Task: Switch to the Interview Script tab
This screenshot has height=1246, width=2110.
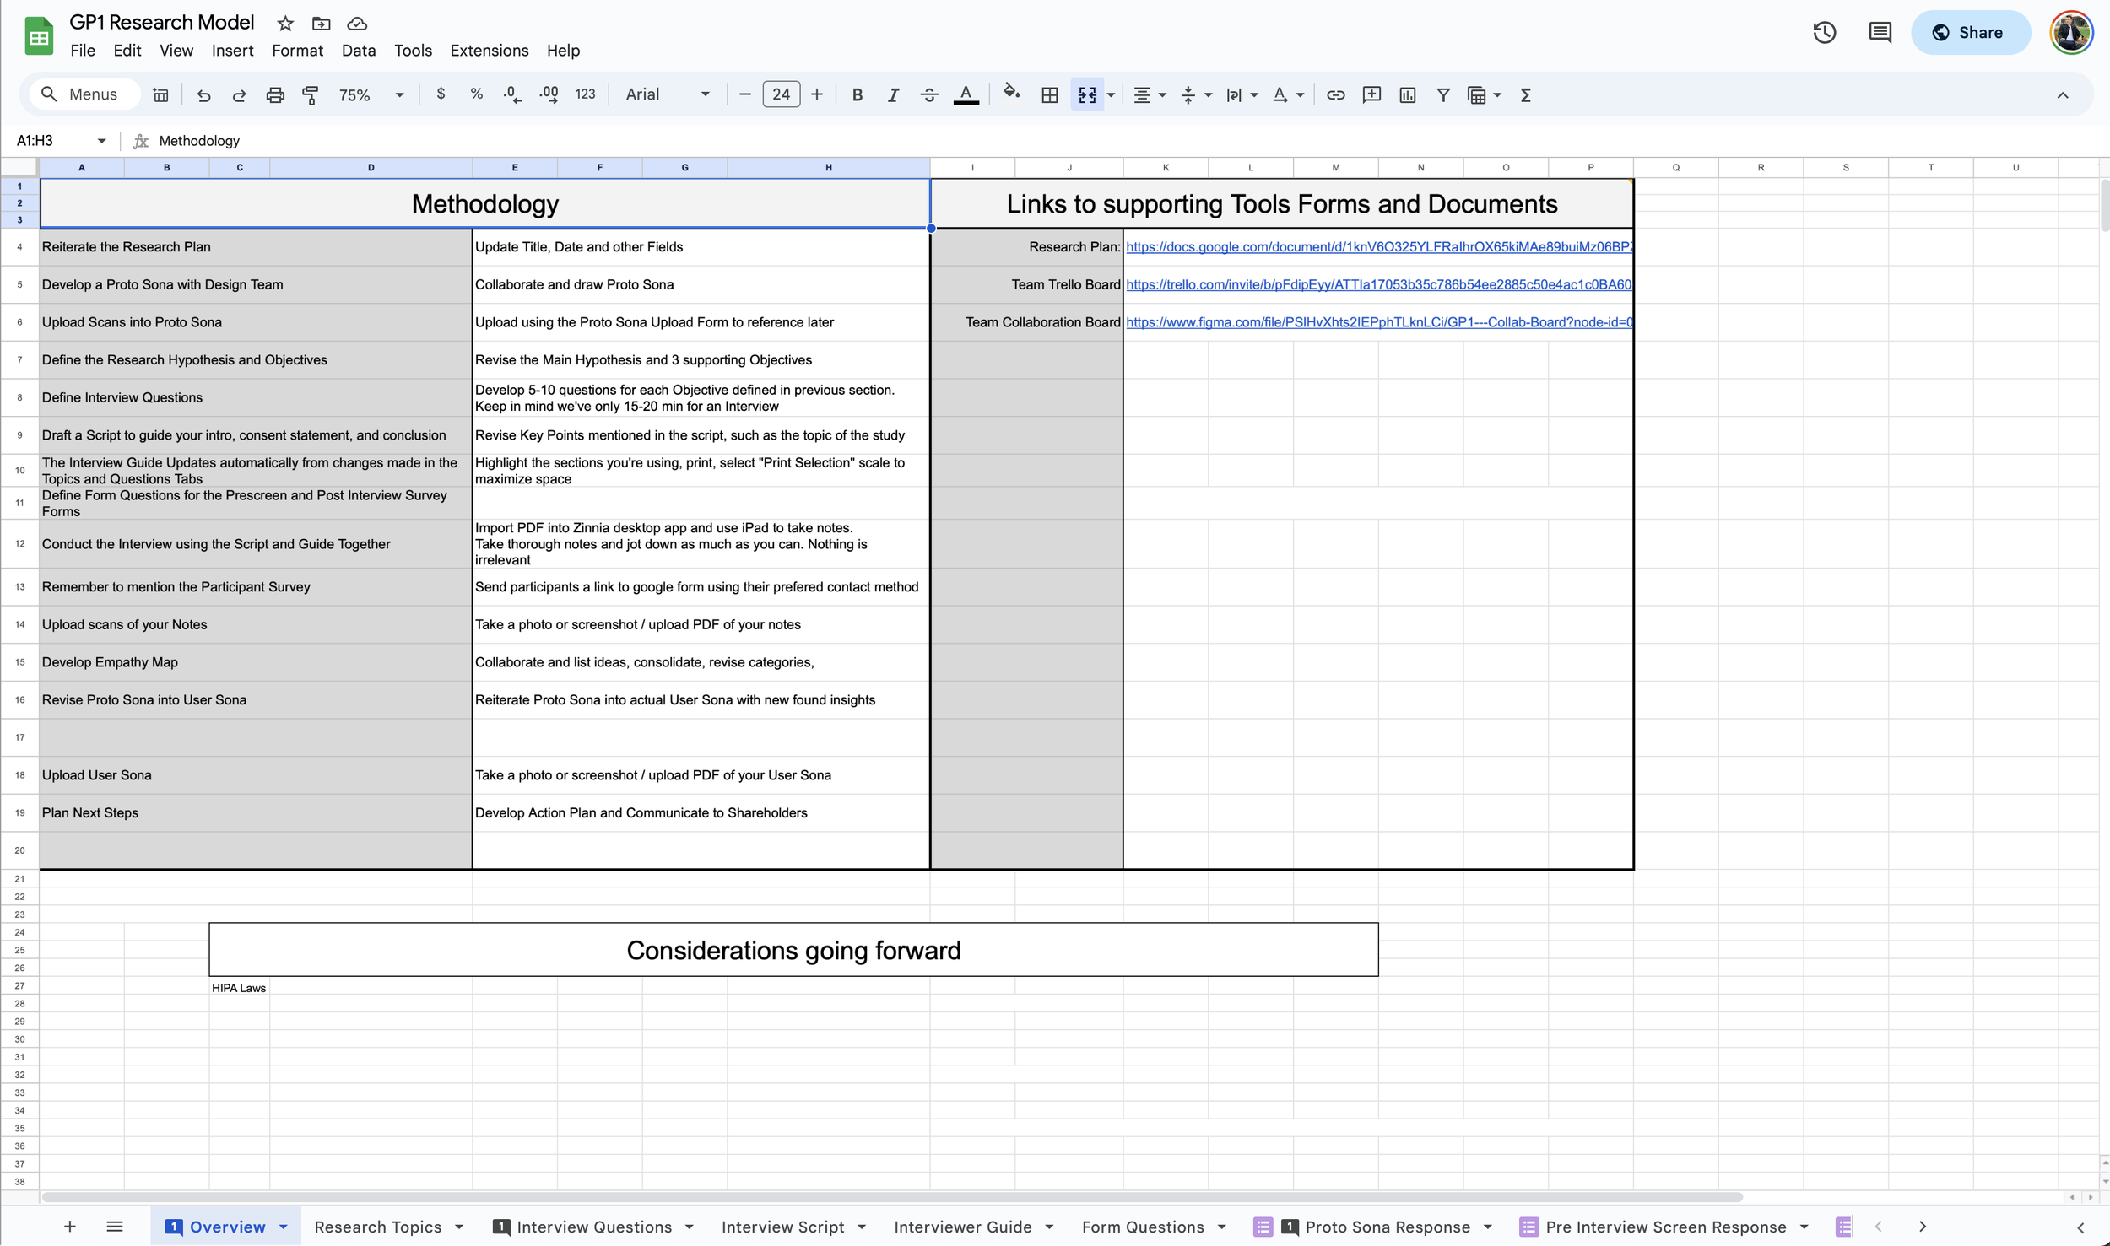Action: pyautogui.click(x=782, y=1227)
